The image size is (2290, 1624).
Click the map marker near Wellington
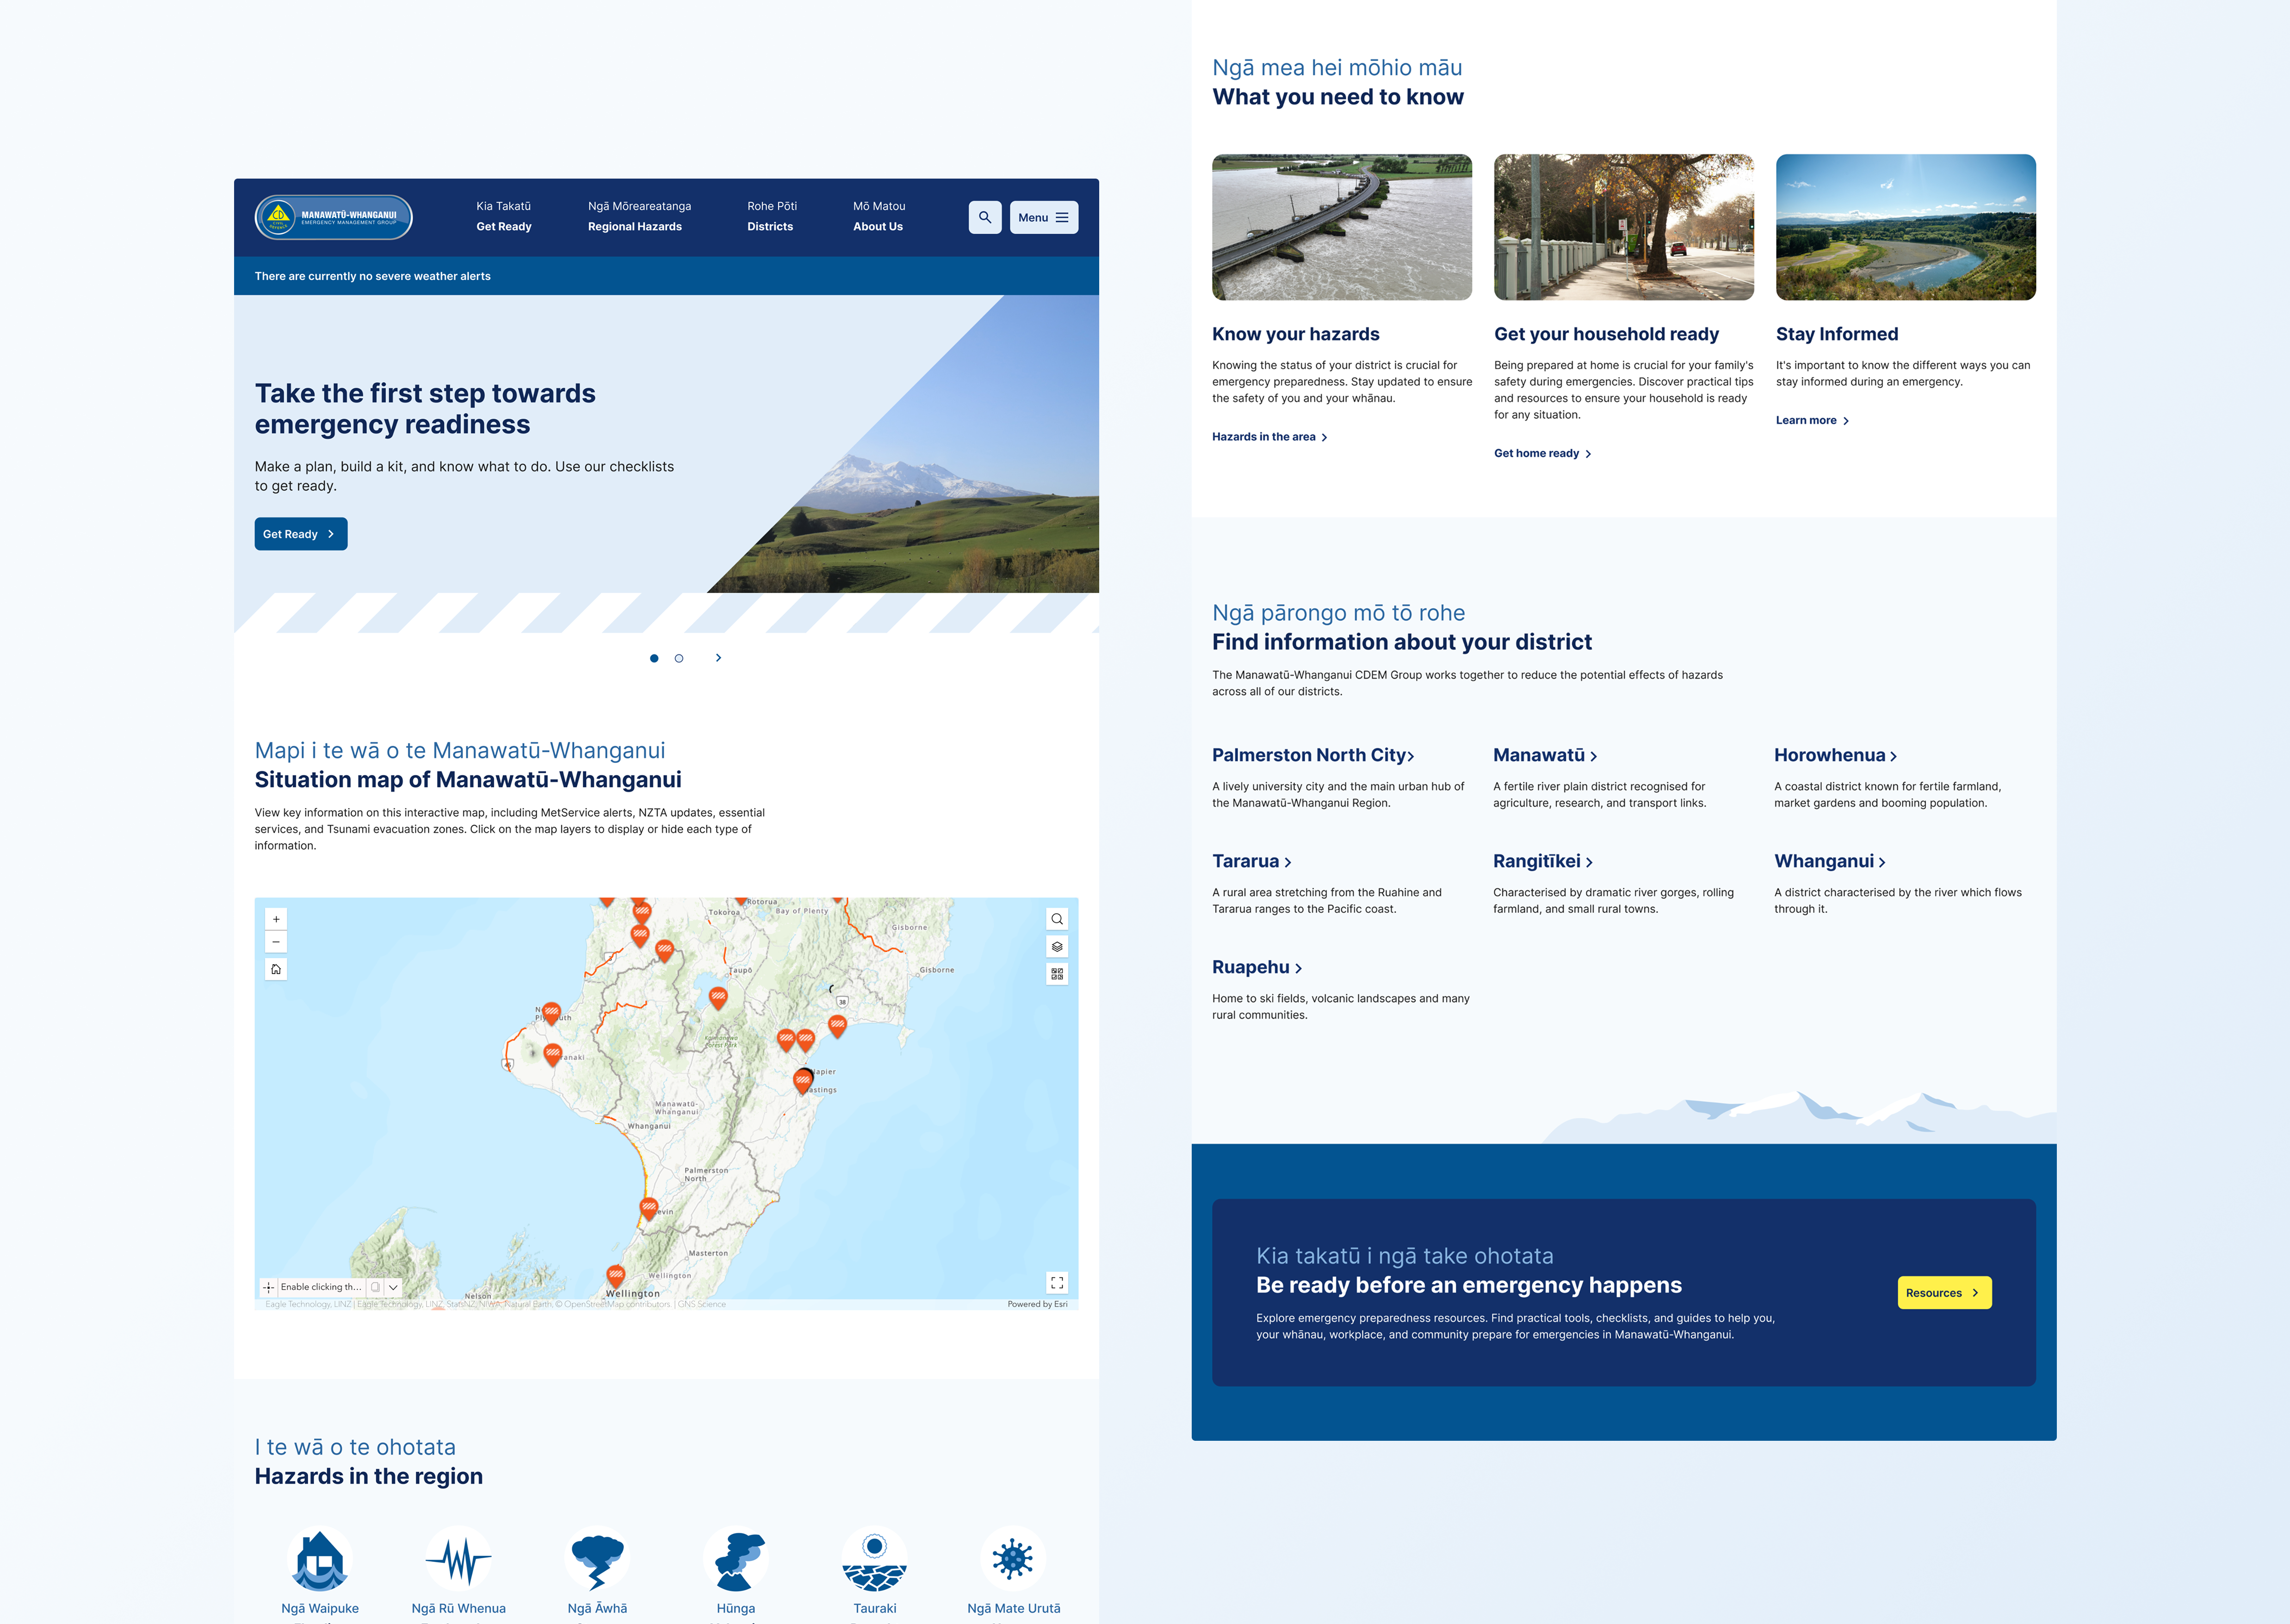pos(616,1276)
